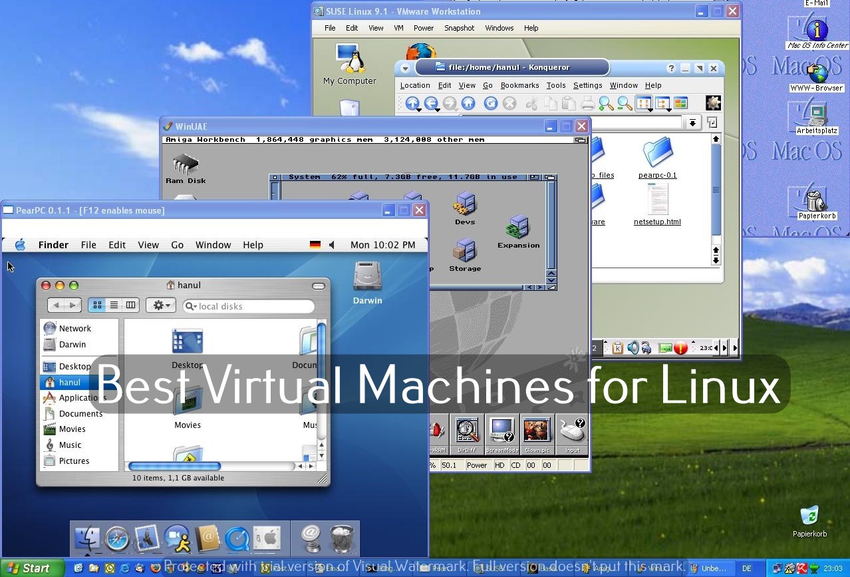
Task: Click the Windows Start button
Action: click(x=32, y=568)
